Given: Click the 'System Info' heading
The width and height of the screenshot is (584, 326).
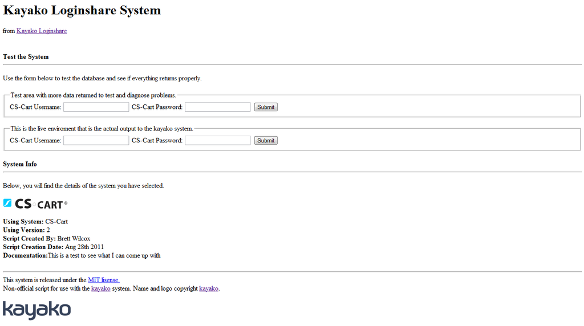Looking at the screenshot, I should [20, 164].
